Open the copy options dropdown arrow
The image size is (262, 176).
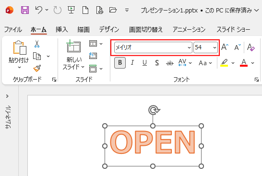(48, 56)
